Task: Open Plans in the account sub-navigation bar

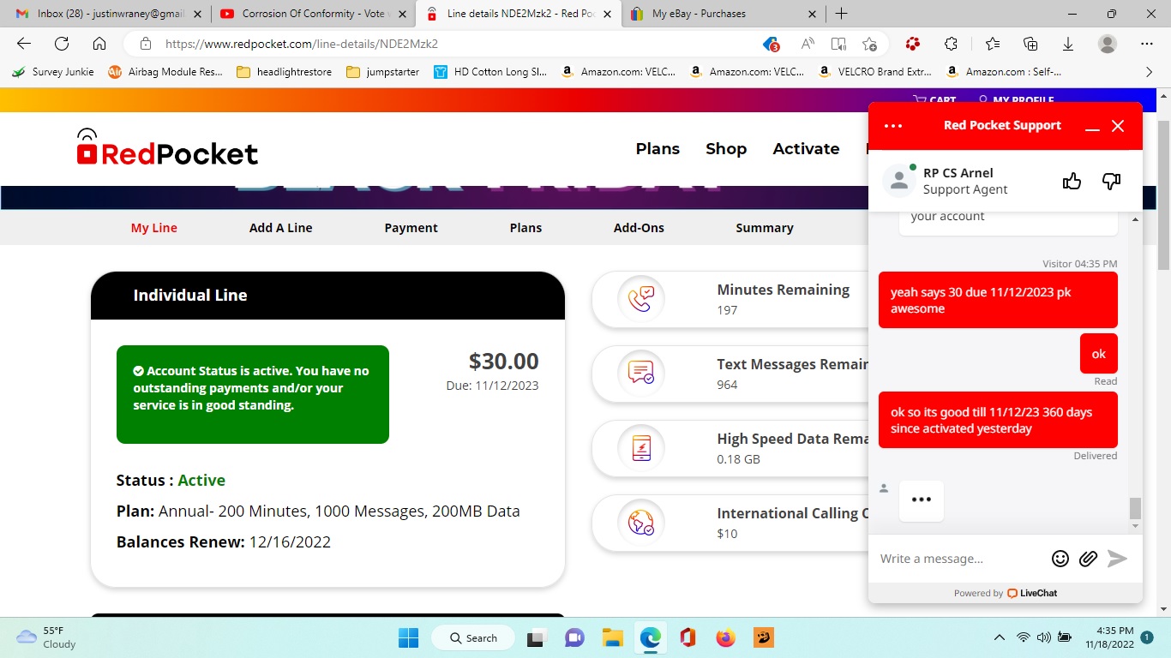Action: tap(525, 228)
